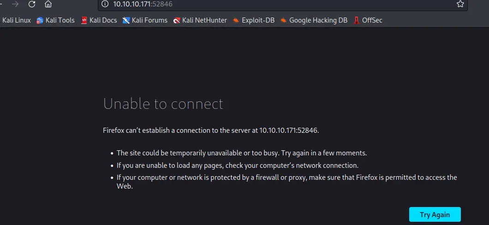Open the Kali Docs bookmark
This screenshot has height=225, width=489.
[99, 20]
